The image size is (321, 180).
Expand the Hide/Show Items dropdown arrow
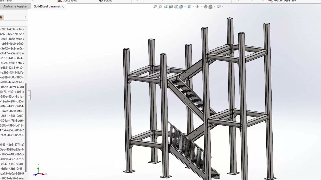pyautogui.click(x=201, y=7)
